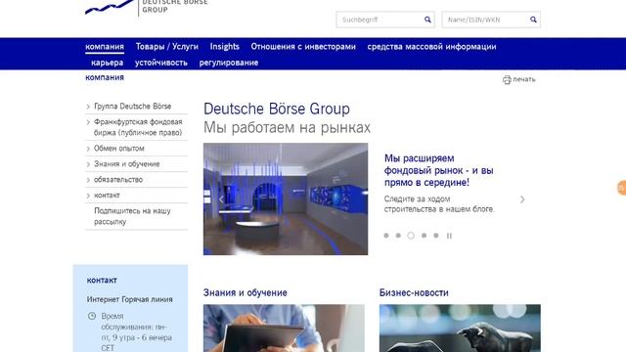Click Интернет Горячая линия text
Screen dimensions: 626x352
click(130, 299)
